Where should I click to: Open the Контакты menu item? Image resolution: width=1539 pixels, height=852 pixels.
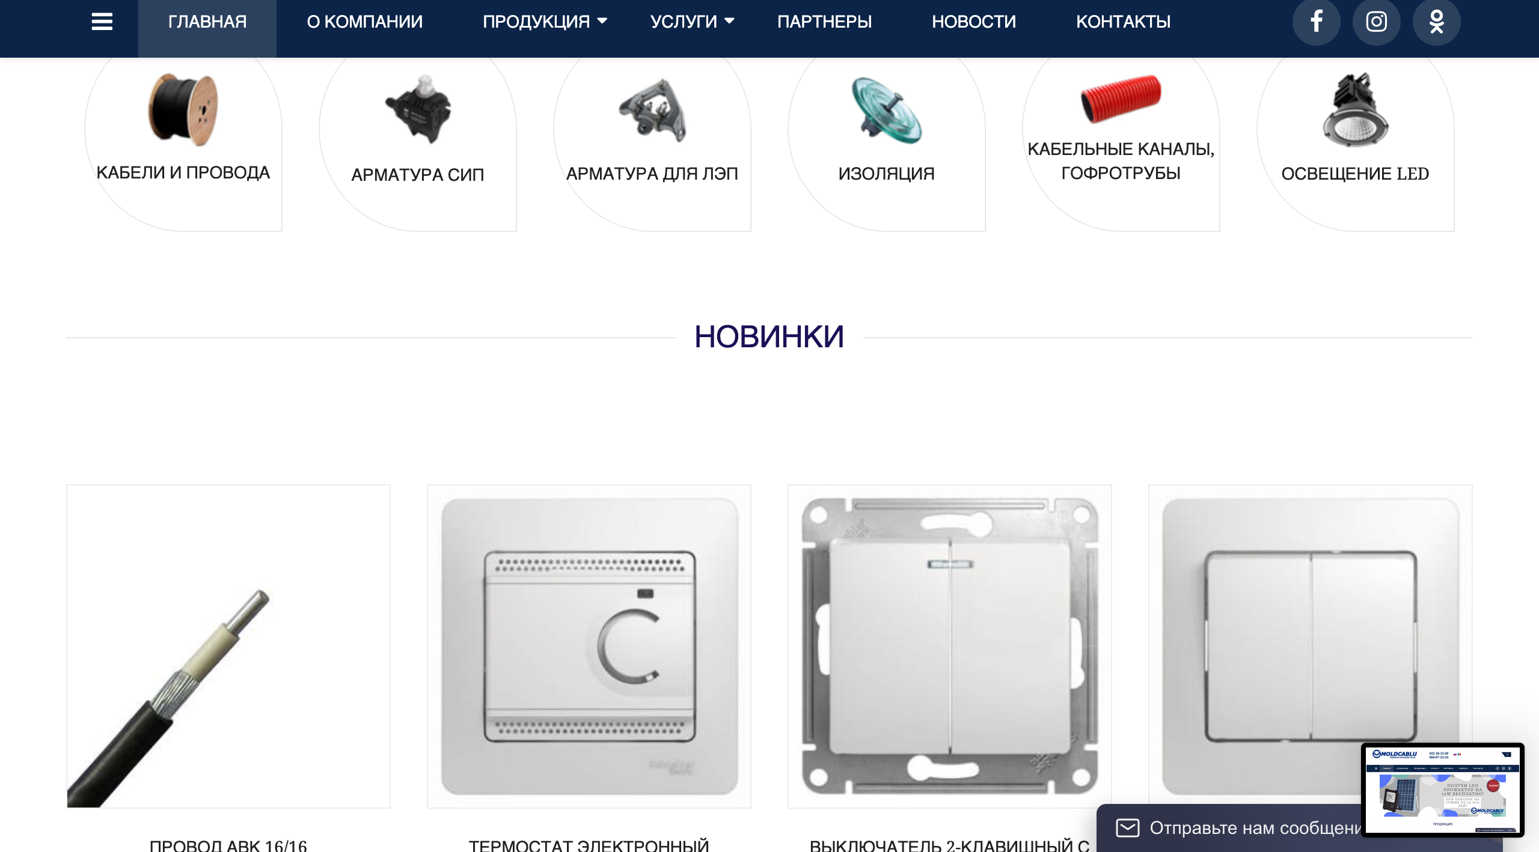click(x=1123, y=22)
